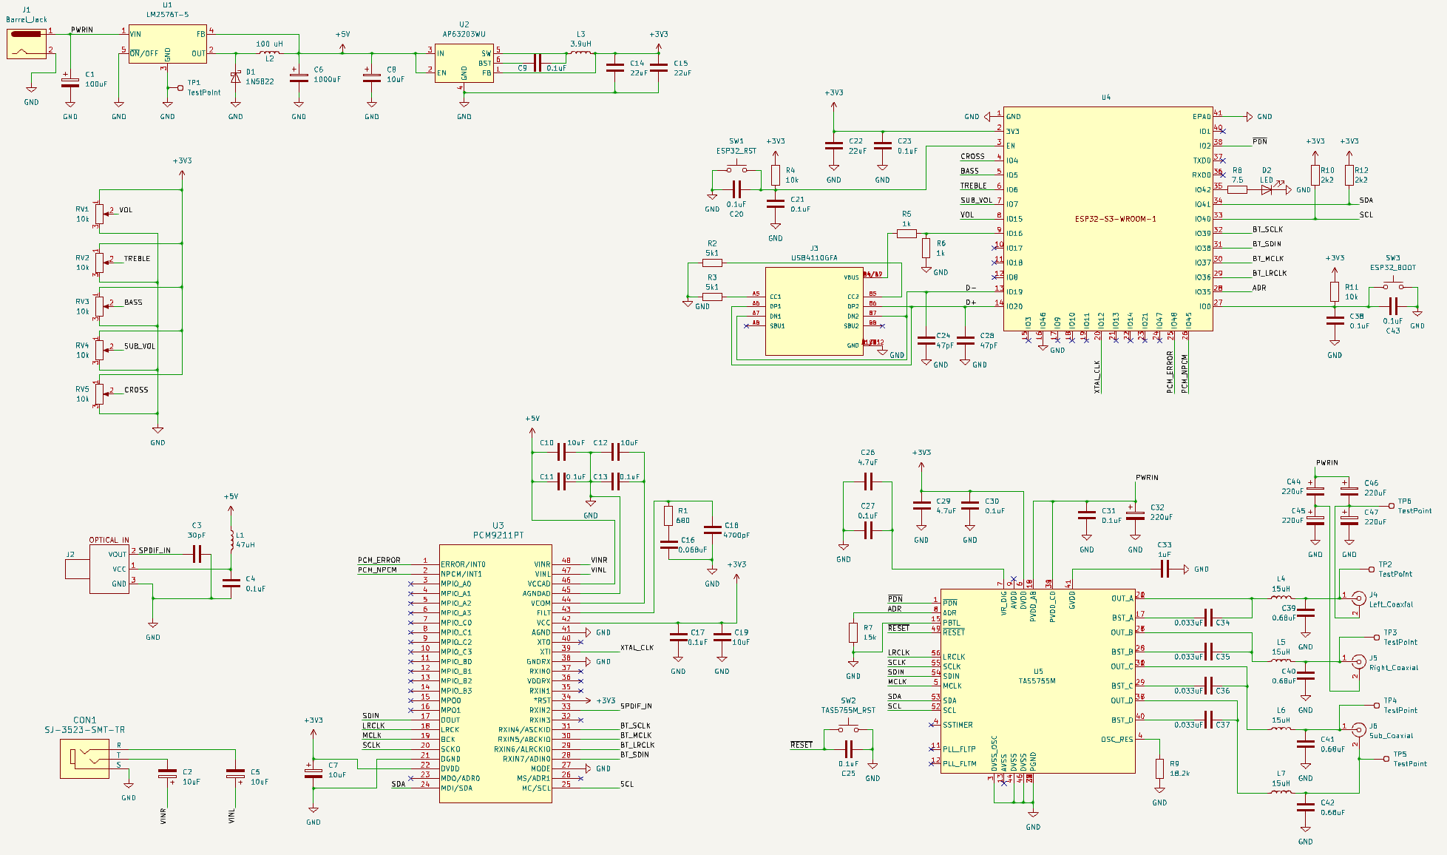Select the SW3 ESP32_BOOT pushbutton symbol
1447x855 pixels.
coord(1393,286)
